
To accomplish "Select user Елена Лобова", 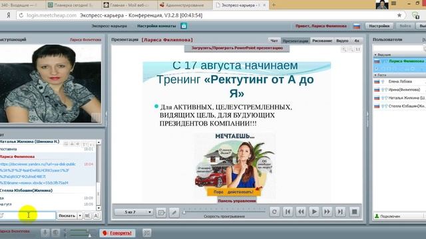I will (x=399, y=81).
